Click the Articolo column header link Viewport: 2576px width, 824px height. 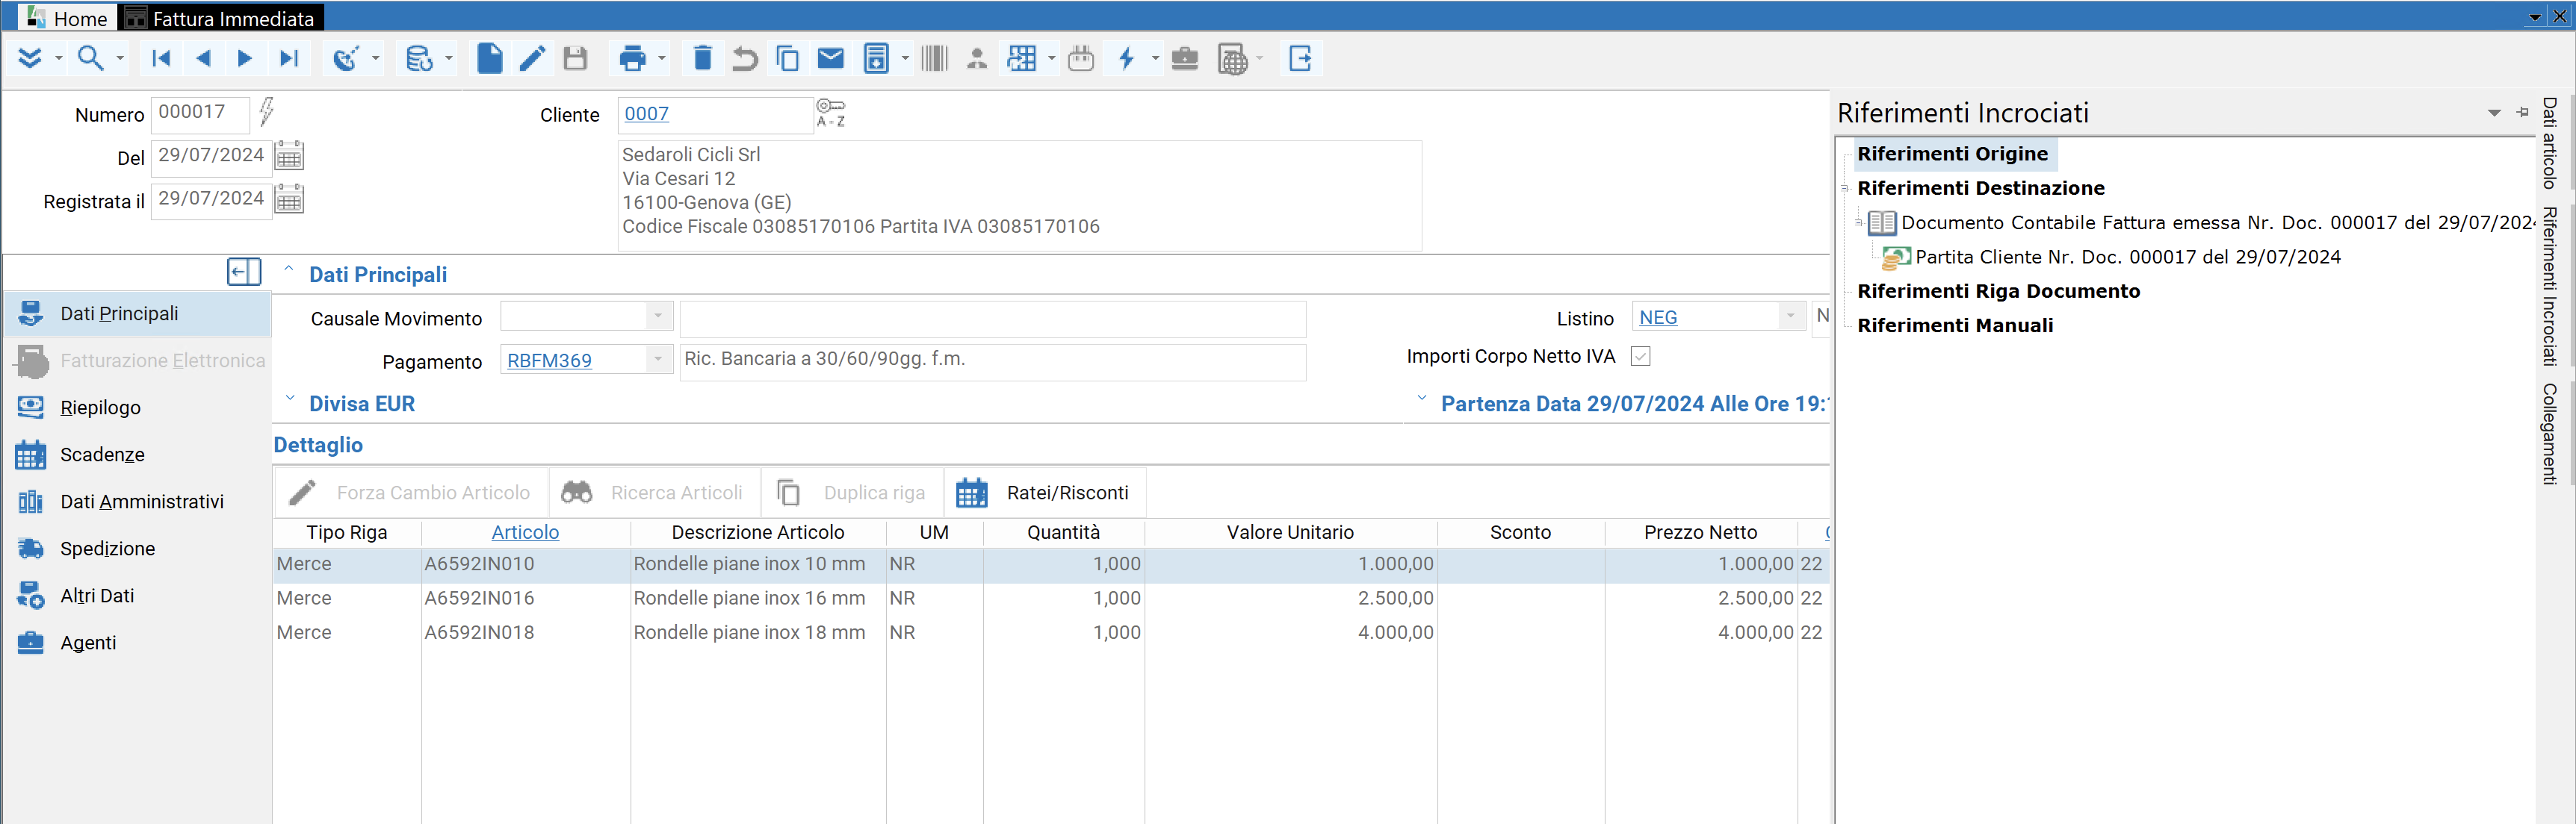pyautogui.click(x=525, y=532)
